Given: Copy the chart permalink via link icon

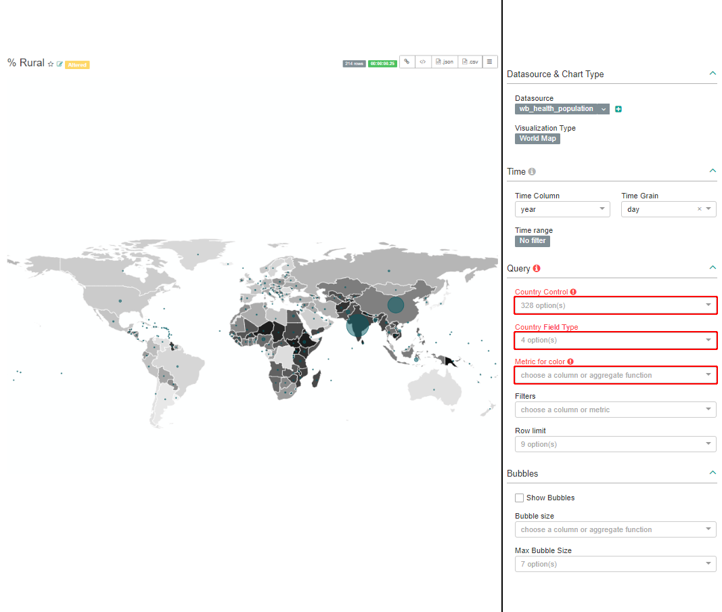Looking at the screenshot, I should click(x=407, y=62).
